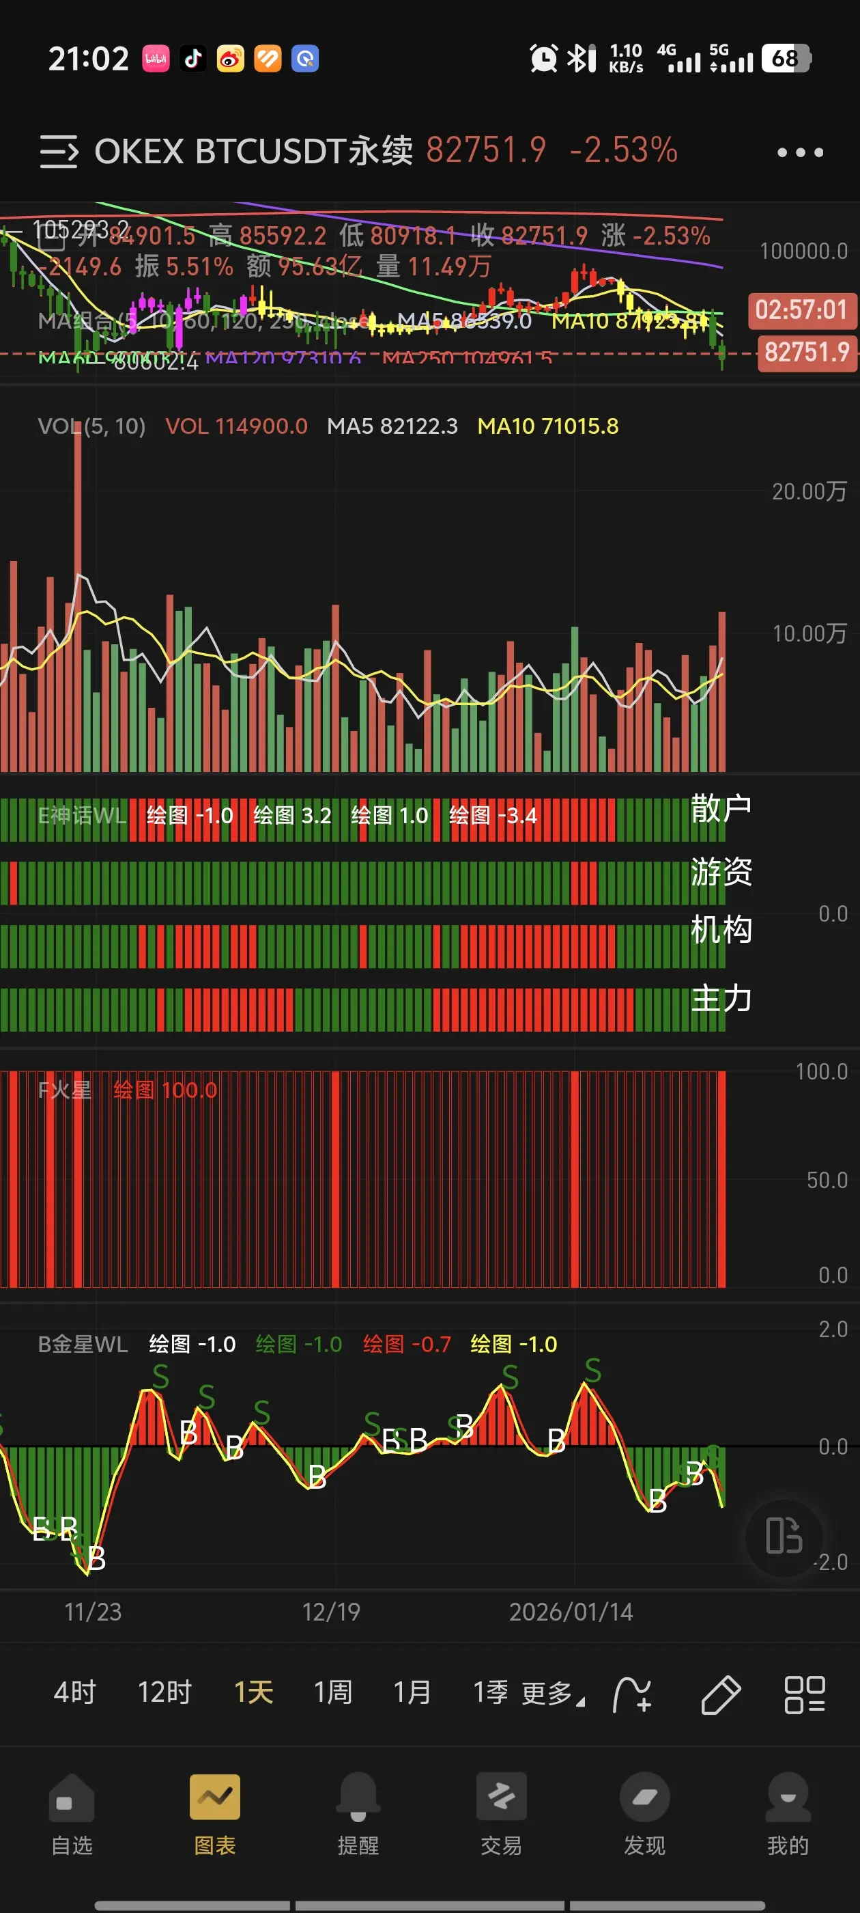Tap the floating rotate-screen button

(x=784, y=1536)
